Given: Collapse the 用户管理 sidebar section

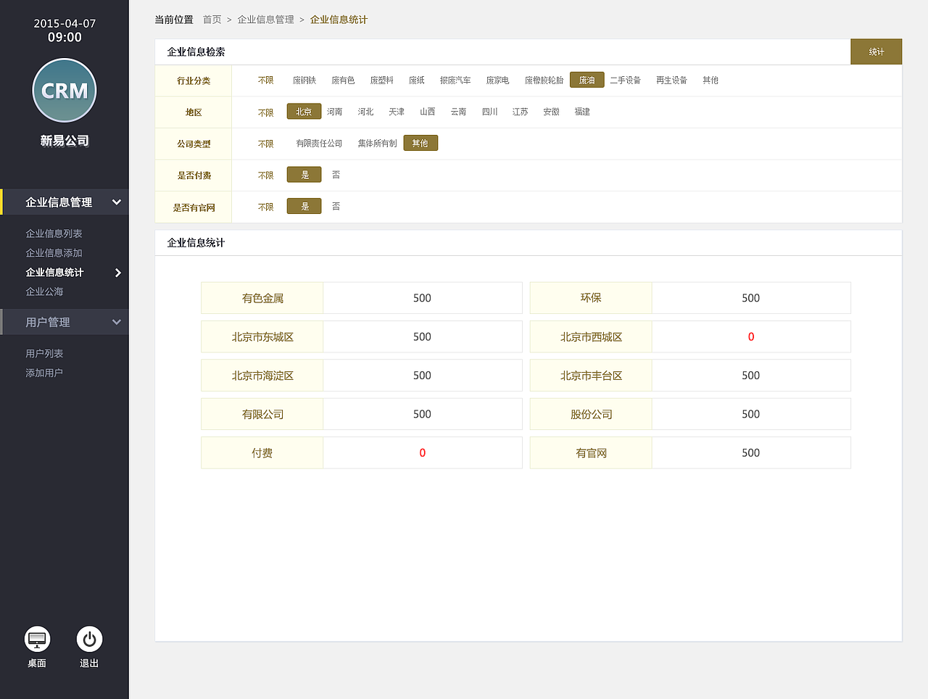Looking at the screenshot, I should coord(117,322).
